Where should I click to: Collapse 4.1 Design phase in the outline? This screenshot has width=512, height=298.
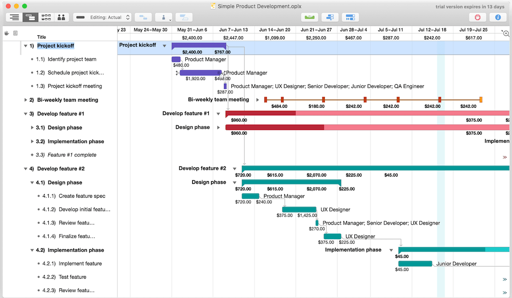coord(32,183)
